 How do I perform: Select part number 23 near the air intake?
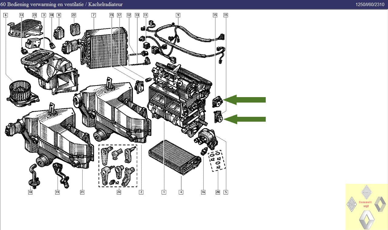click(x=34, y=15)
